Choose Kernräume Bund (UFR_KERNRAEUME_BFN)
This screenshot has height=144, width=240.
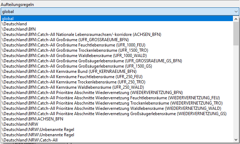[x=117, y=71]
